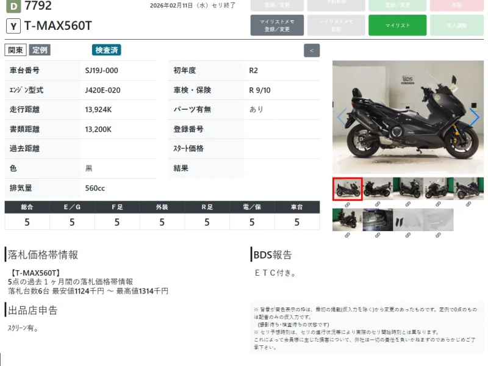
Task: Click displacement value 560cc
Action: 95,188
